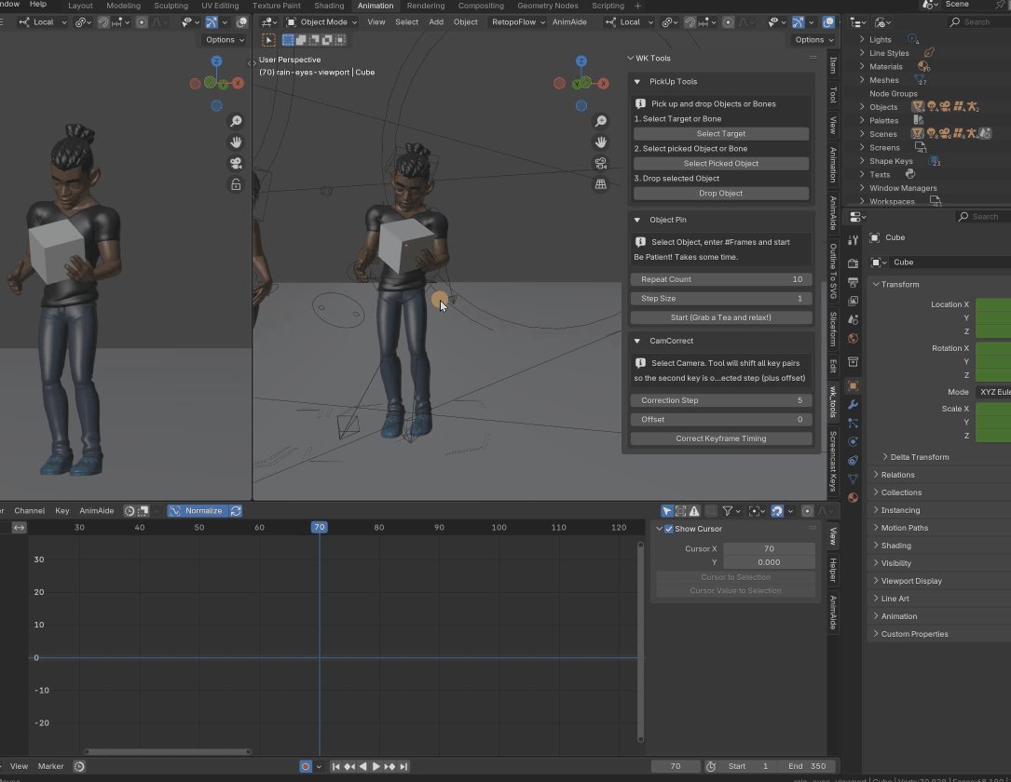Viewport: 1011px width, 782px height.
Task: Expand the Scenes entry in the outliner
Action: click(x=861, y=134)
